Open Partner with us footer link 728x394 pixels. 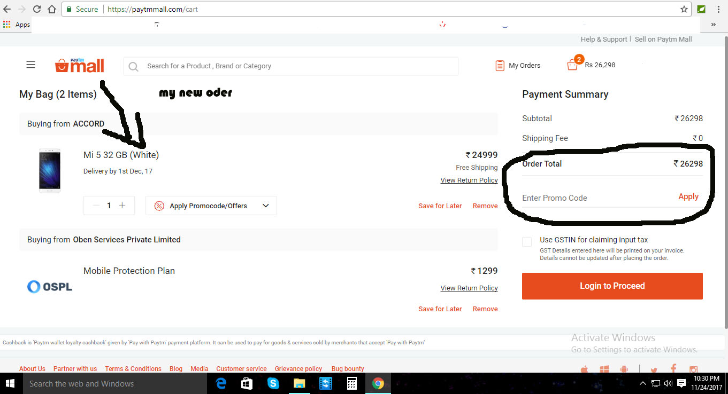75,369
